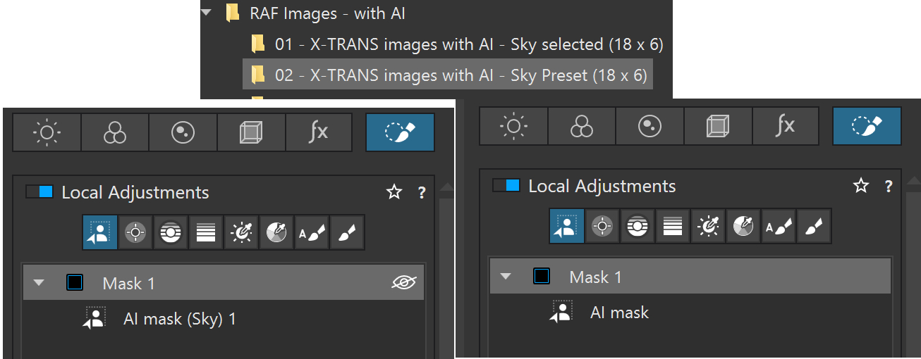Disable the Local Adjustments switch in the left panel
The height and width of the screenshot is (359, 921).
tap(39, 192)
